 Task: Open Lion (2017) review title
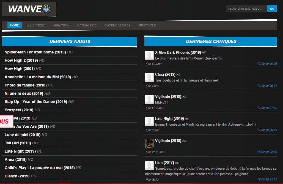164,163
